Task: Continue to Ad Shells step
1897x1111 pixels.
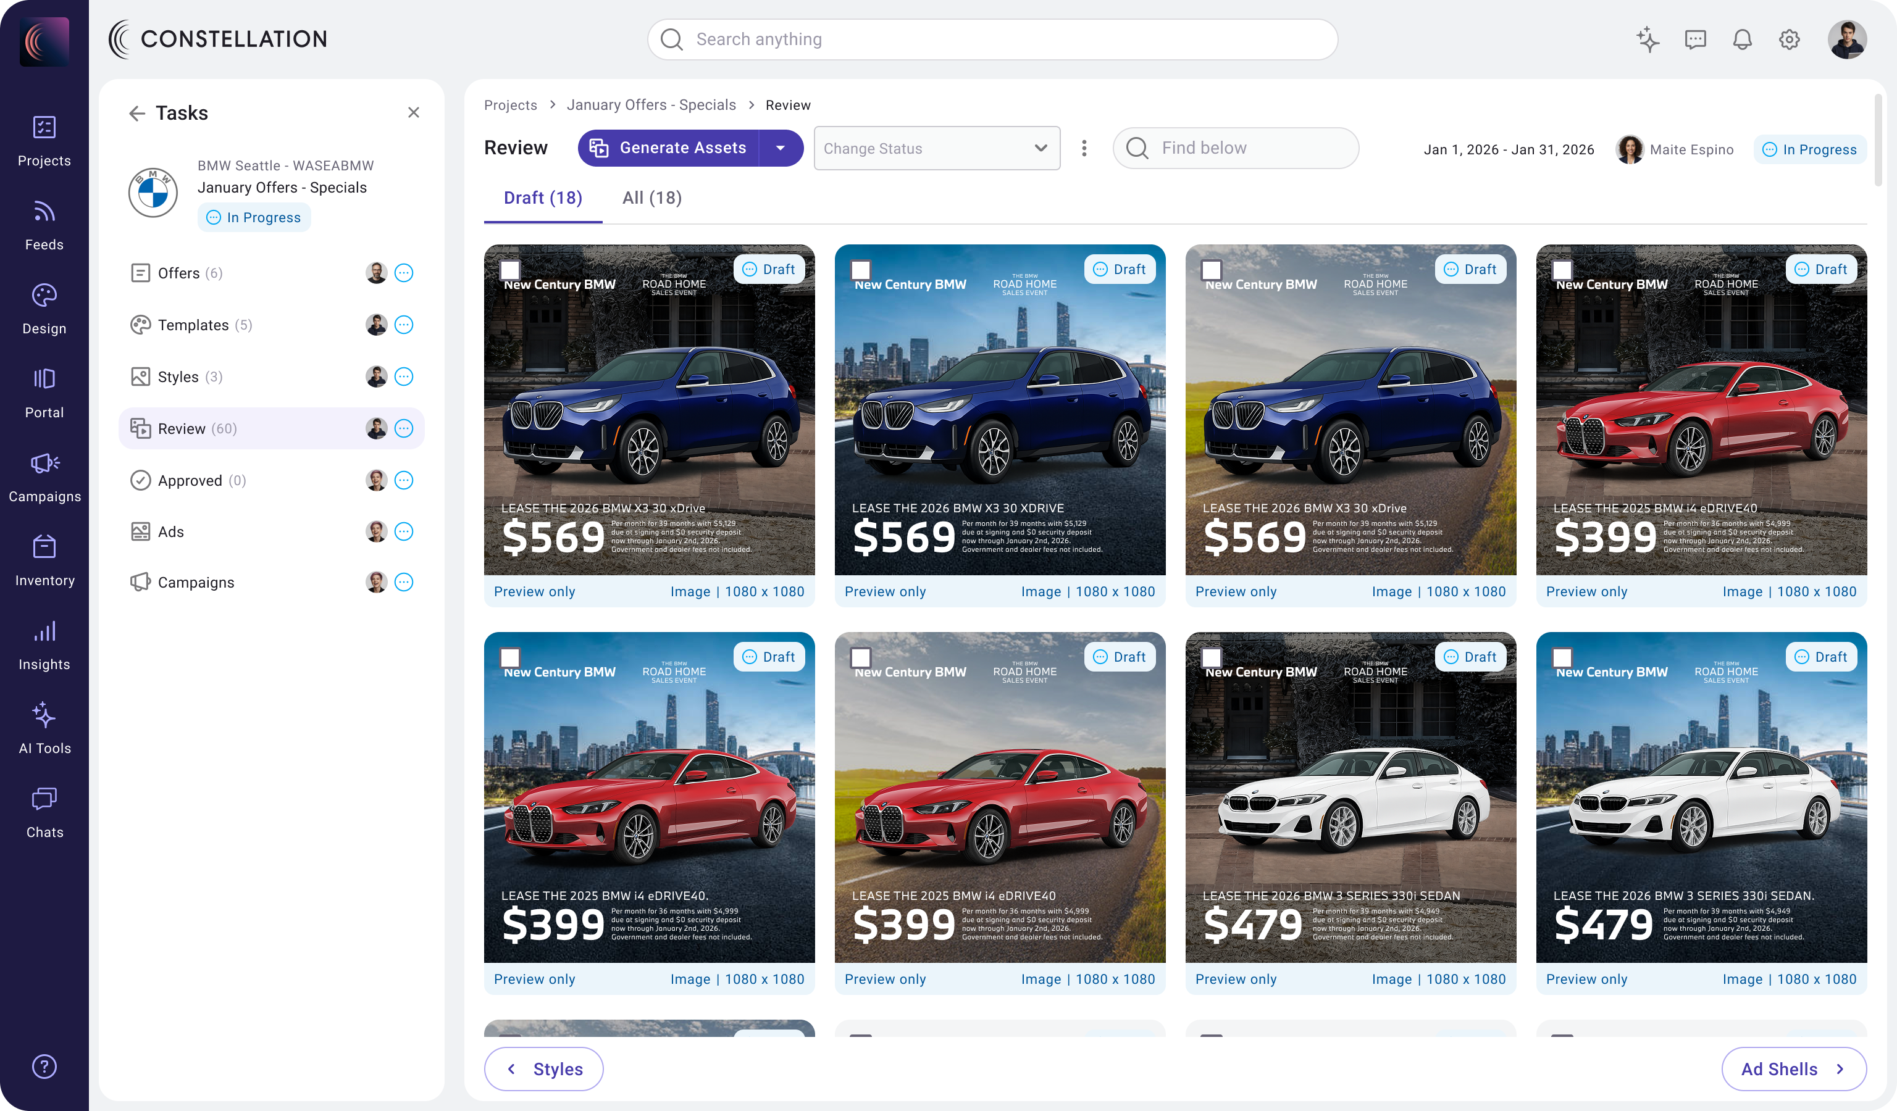Action: [1793, 1068]
